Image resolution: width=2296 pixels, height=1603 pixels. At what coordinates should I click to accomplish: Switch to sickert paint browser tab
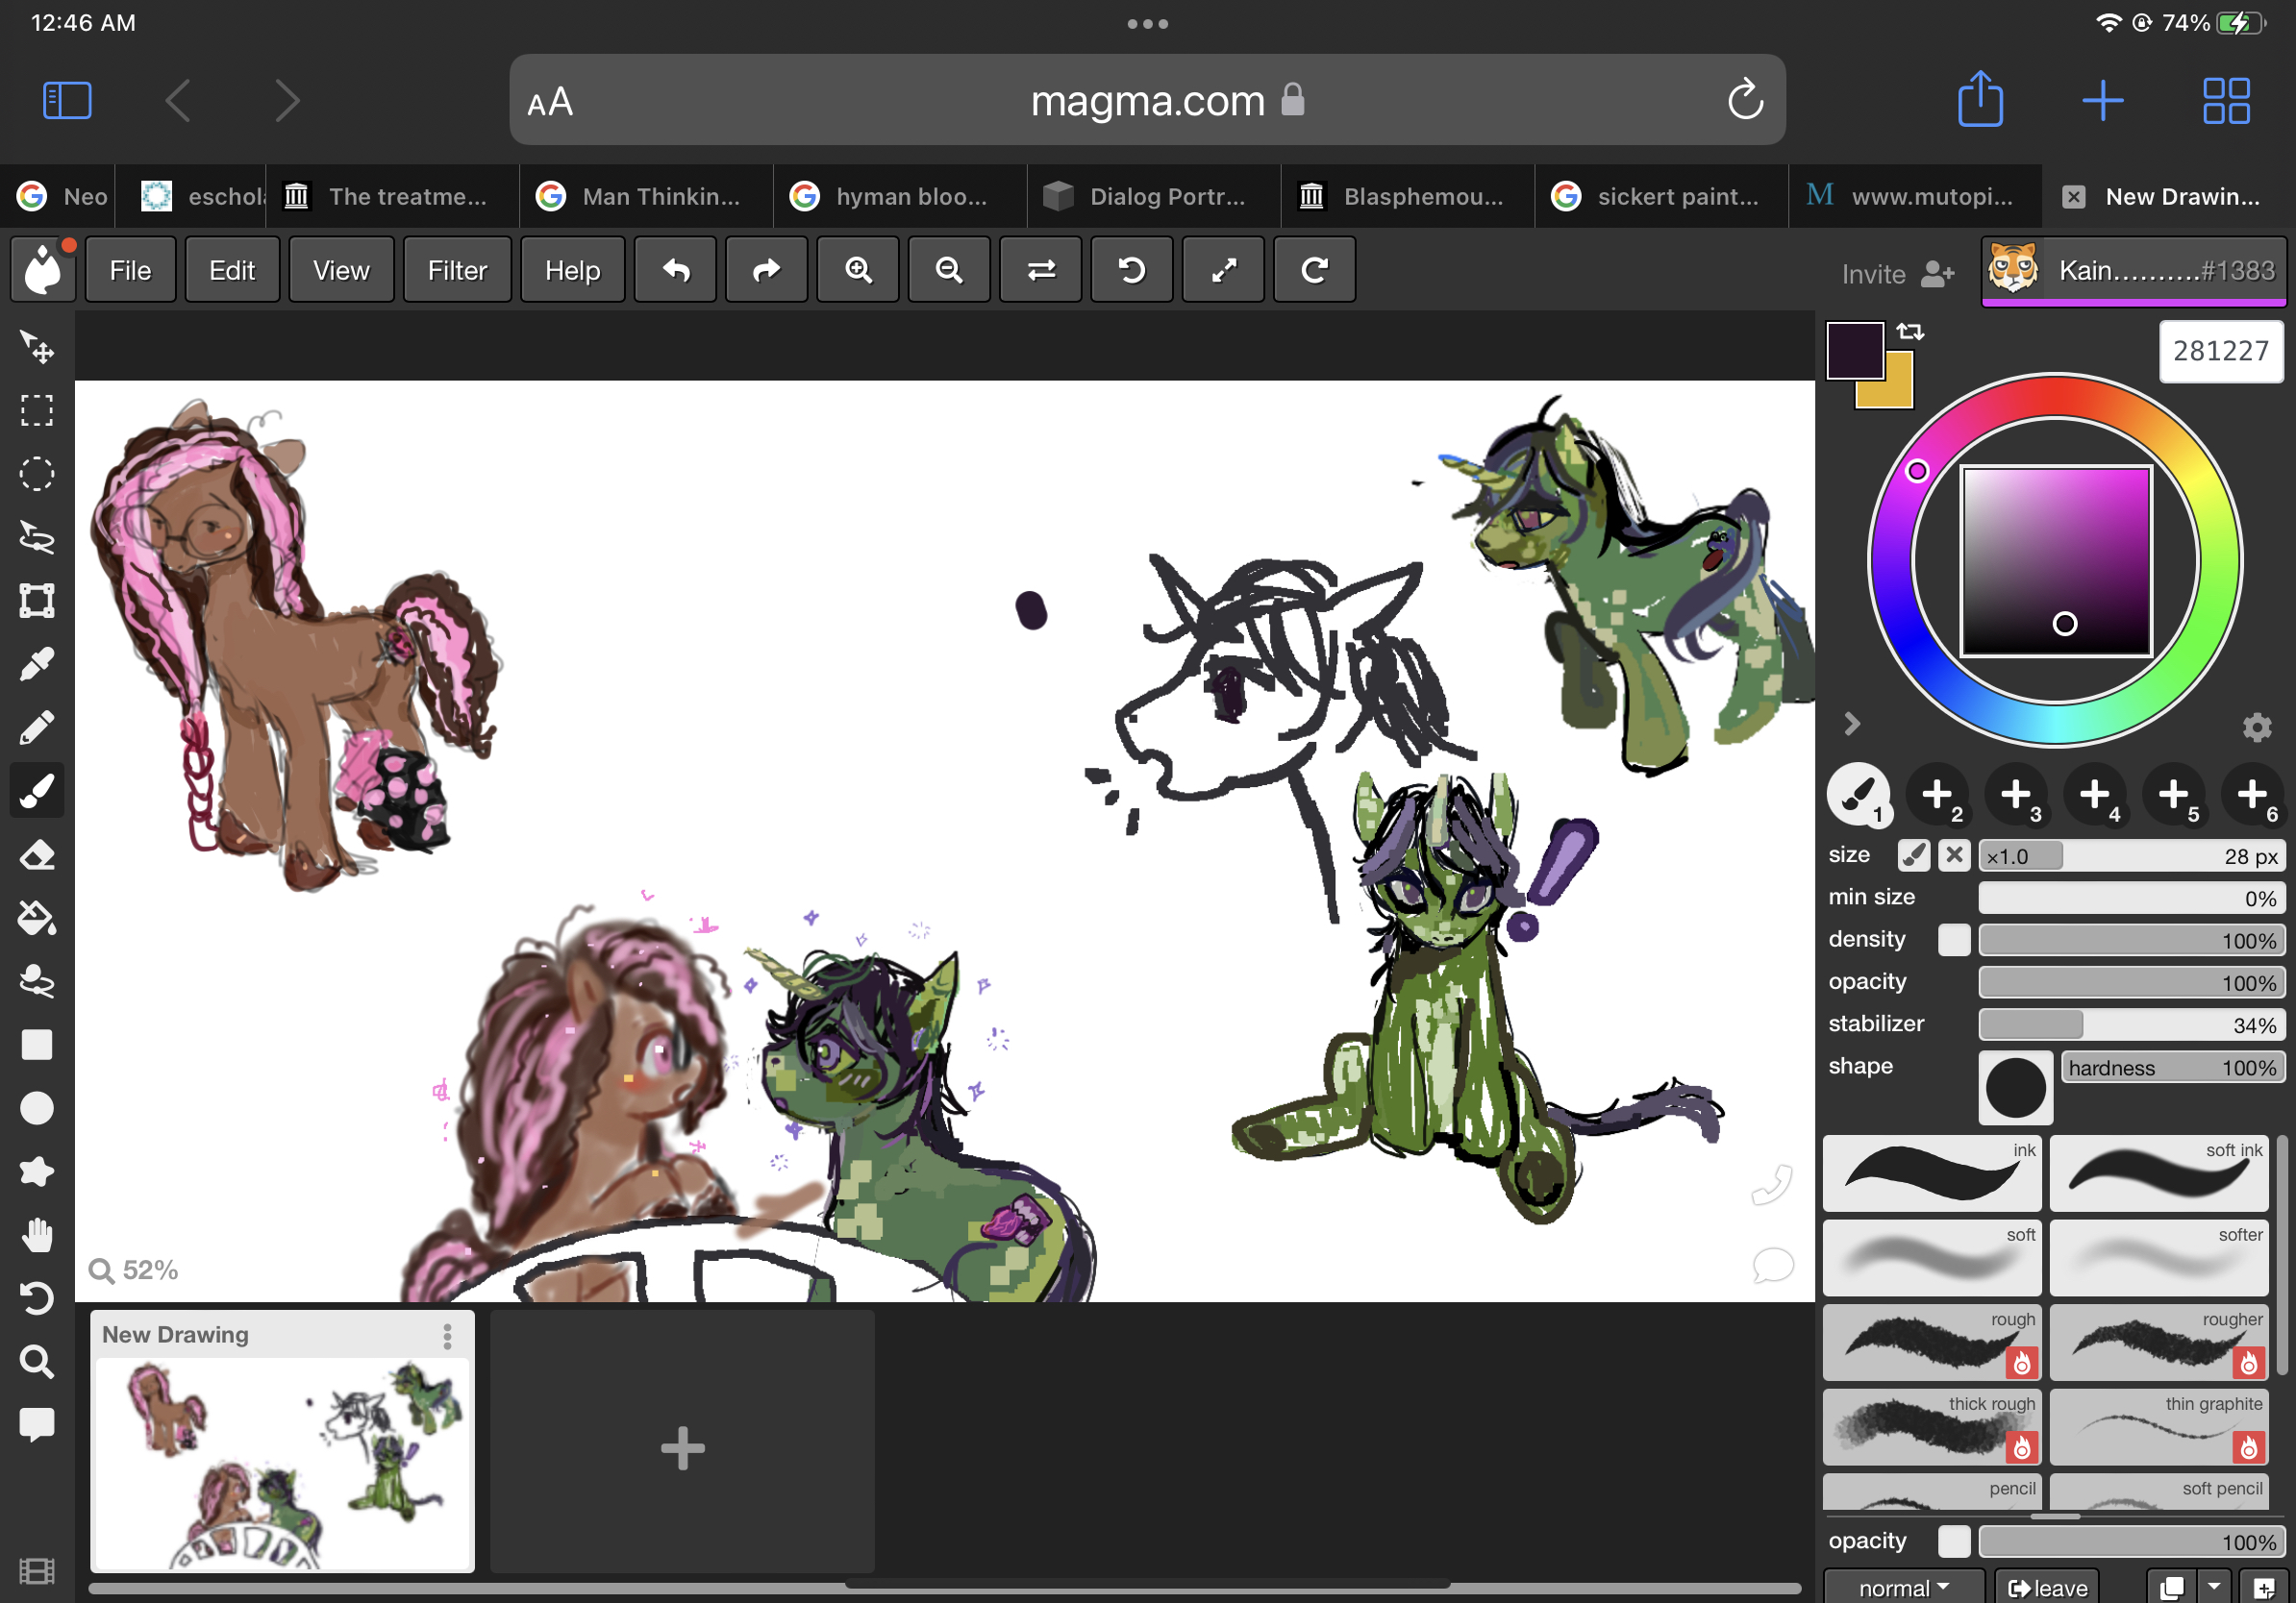(1660, 197)
